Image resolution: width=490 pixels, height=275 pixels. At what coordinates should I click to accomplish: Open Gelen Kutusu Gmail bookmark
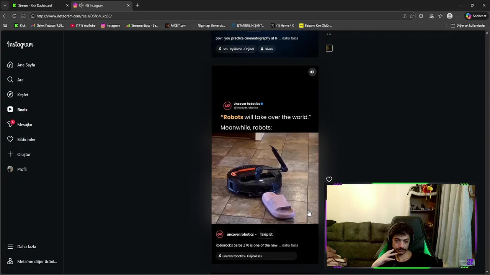coord(48,26)
